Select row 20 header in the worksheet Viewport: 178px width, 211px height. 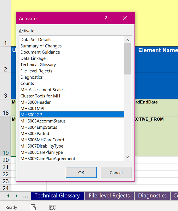coord(5,160)
